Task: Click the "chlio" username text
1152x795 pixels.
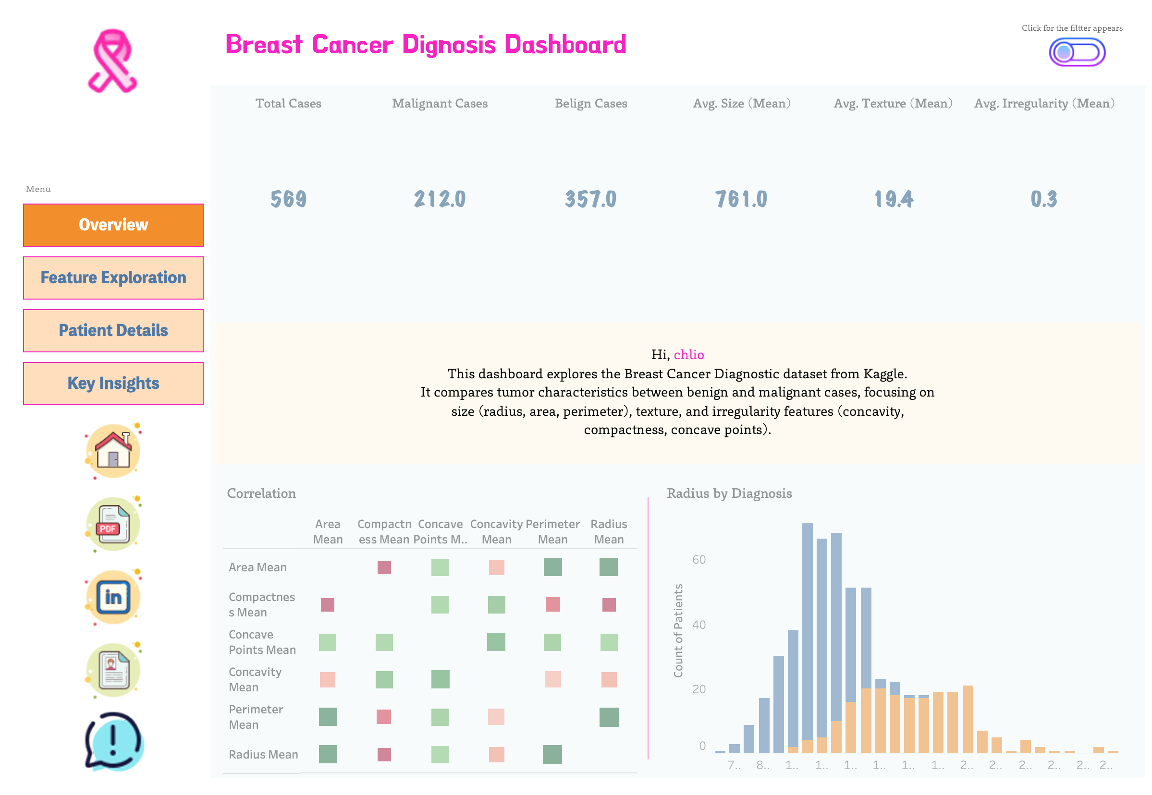Action: (689, 355)
